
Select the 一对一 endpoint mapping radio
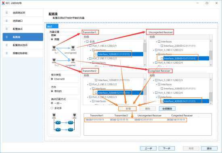pos(52,103)
